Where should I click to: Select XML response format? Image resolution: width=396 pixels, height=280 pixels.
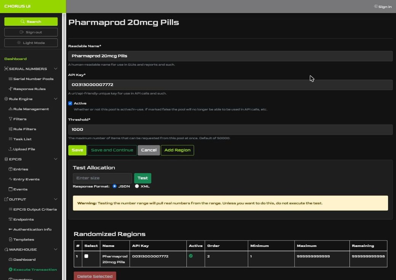[x=137, y=186]
